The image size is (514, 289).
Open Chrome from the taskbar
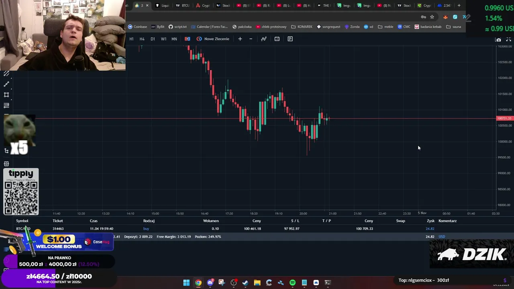point(198,283)
